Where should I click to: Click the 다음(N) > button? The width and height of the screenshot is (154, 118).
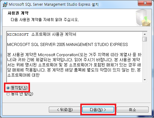tap(98, 110)
